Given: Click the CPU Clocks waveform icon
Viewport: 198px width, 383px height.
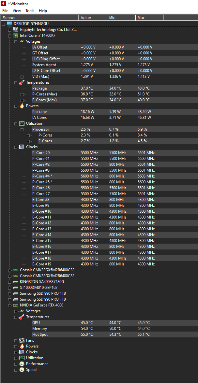Looking at the screenshot, I should [x=22, y=147].
